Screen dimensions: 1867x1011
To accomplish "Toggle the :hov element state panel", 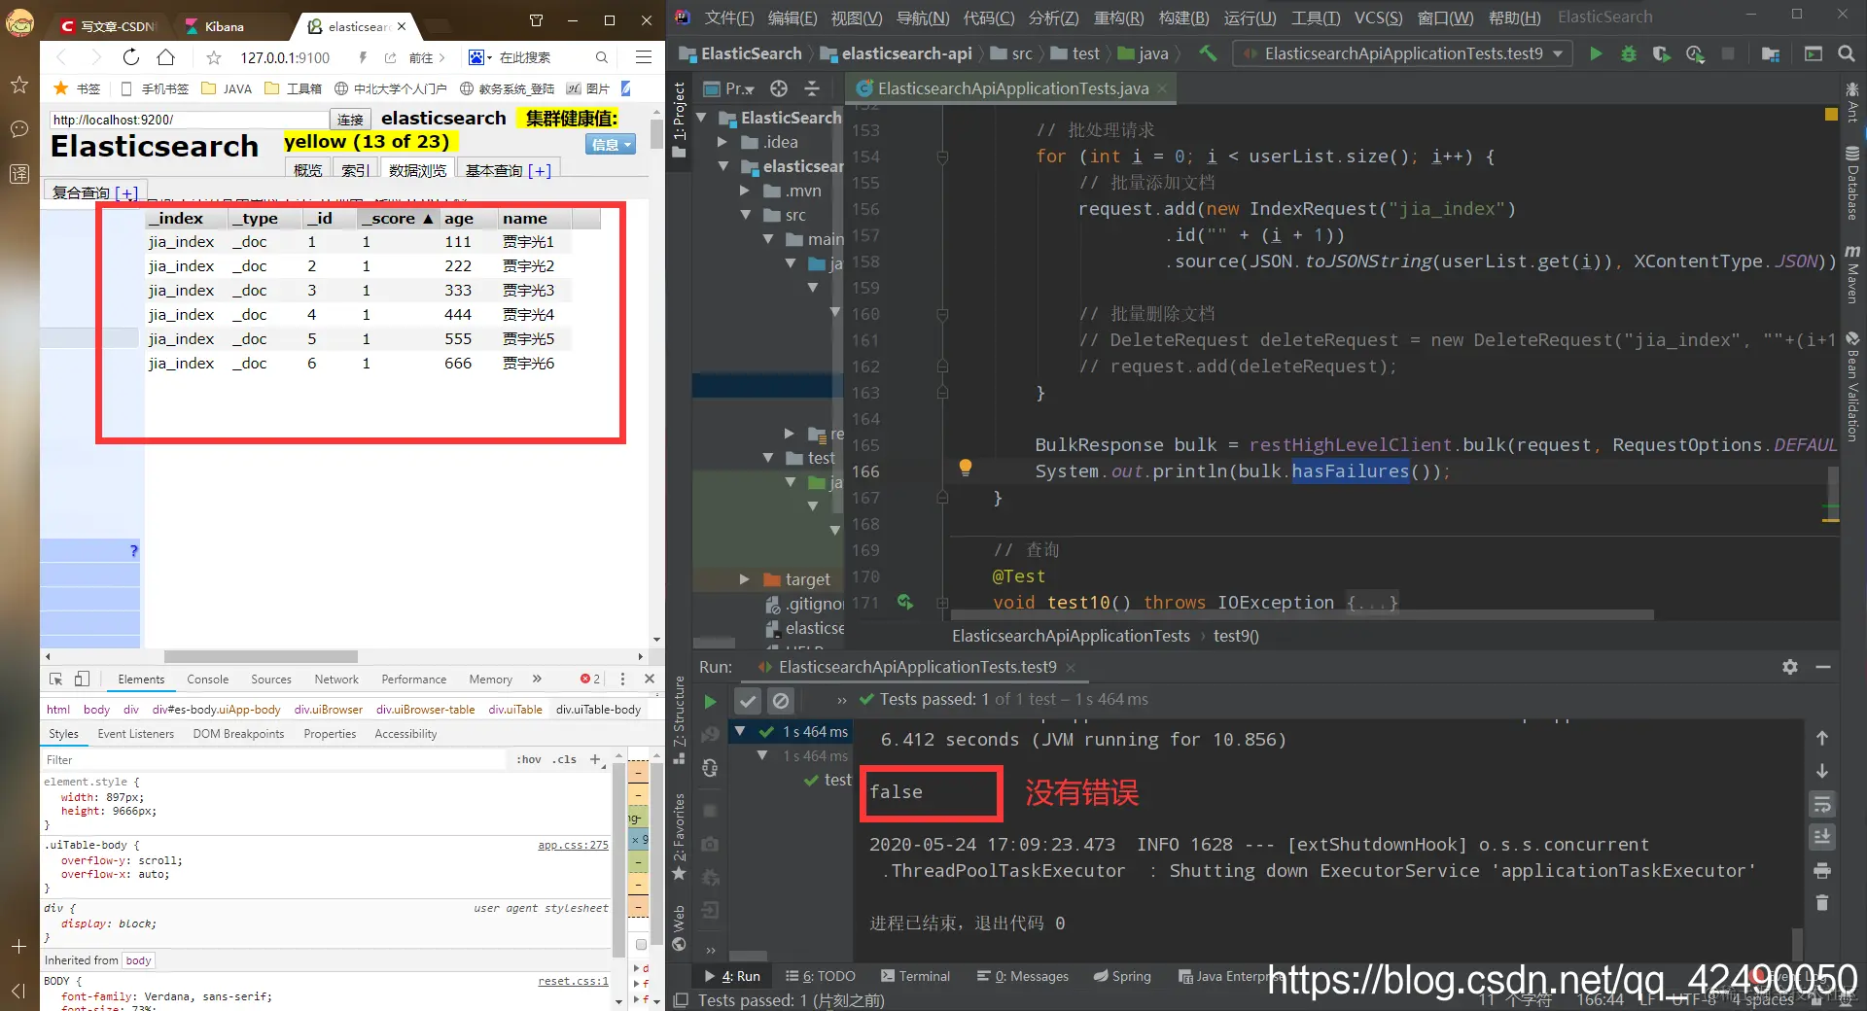I will click(x=529, y=760).
